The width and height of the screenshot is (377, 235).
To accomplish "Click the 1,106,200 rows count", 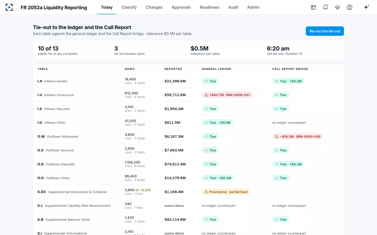I will 132,162.
